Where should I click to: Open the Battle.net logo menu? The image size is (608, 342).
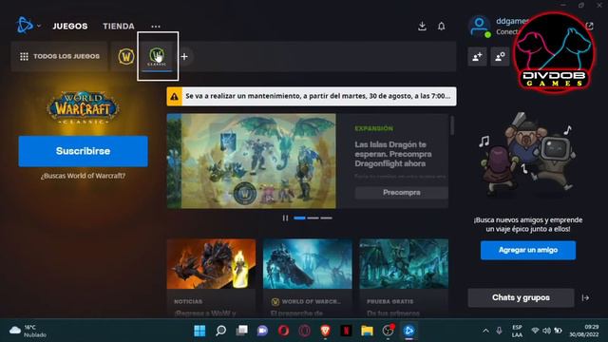pos(25,26)
